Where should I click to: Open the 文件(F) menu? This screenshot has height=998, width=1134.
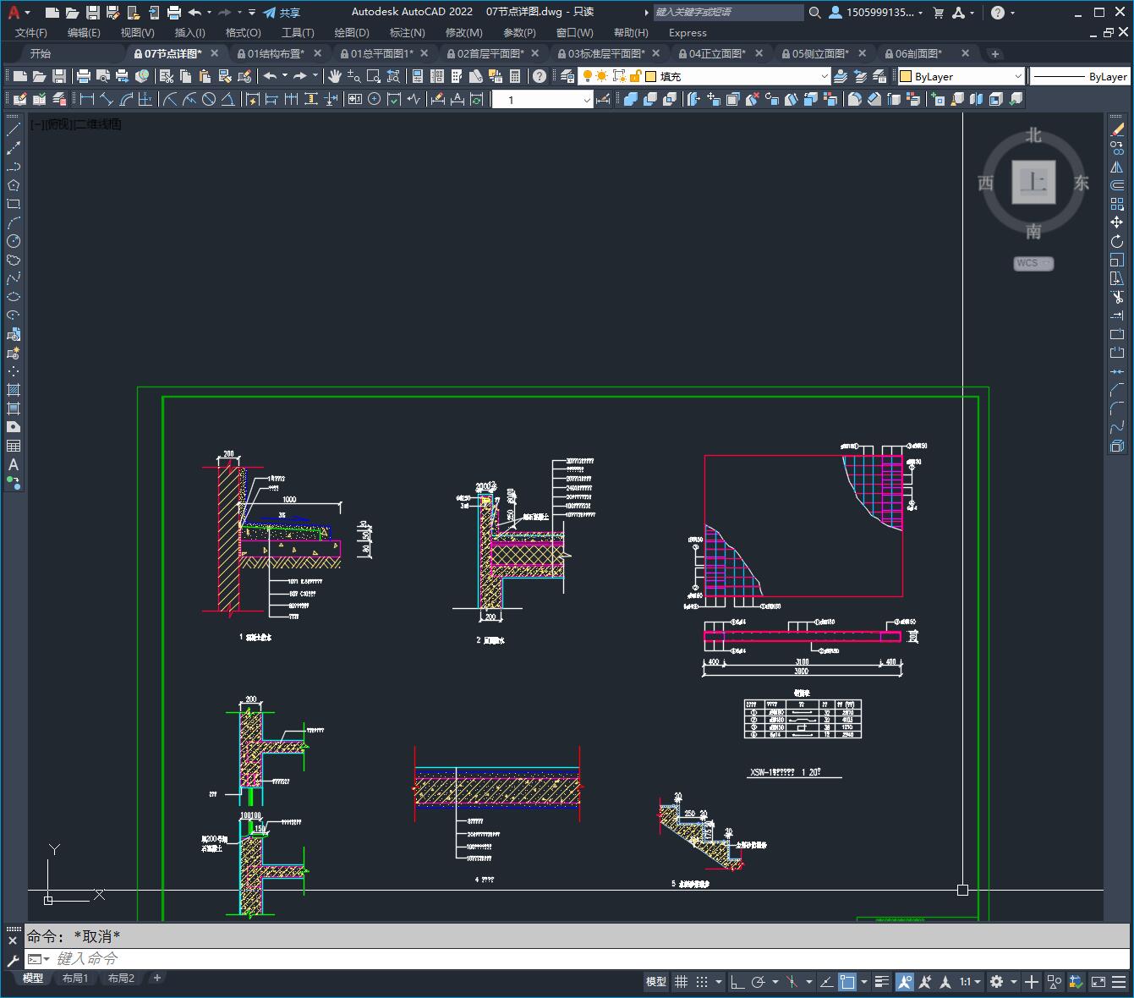click(31, 32)
